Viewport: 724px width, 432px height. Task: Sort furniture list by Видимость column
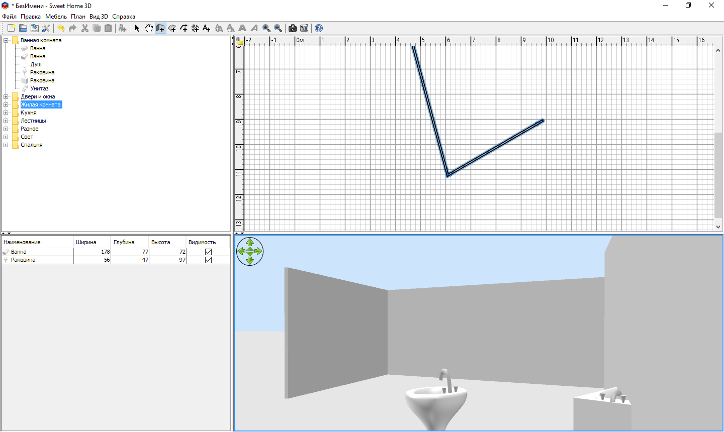[208, 242]
